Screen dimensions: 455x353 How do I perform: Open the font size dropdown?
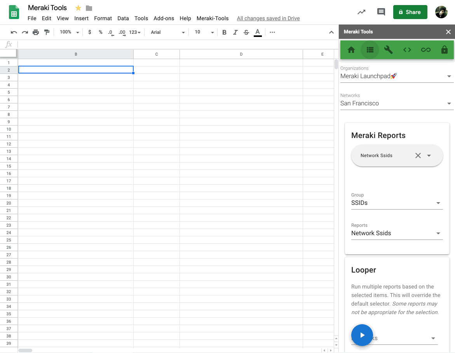click(x=204, y=32)
